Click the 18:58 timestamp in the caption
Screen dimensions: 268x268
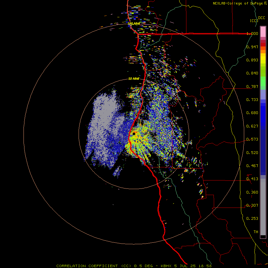tap(205, 266)
